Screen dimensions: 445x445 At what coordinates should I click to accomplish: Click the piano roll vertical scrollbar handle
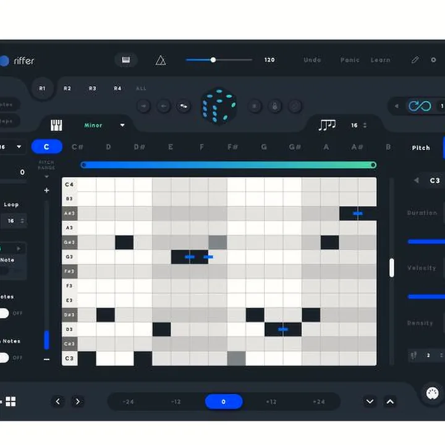click(392, 268)
